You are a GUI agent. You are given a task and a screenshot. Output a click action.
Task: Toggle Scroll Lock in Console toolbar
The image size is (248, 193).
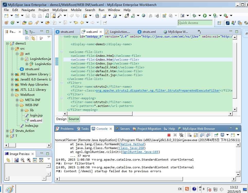click(196, 135)
